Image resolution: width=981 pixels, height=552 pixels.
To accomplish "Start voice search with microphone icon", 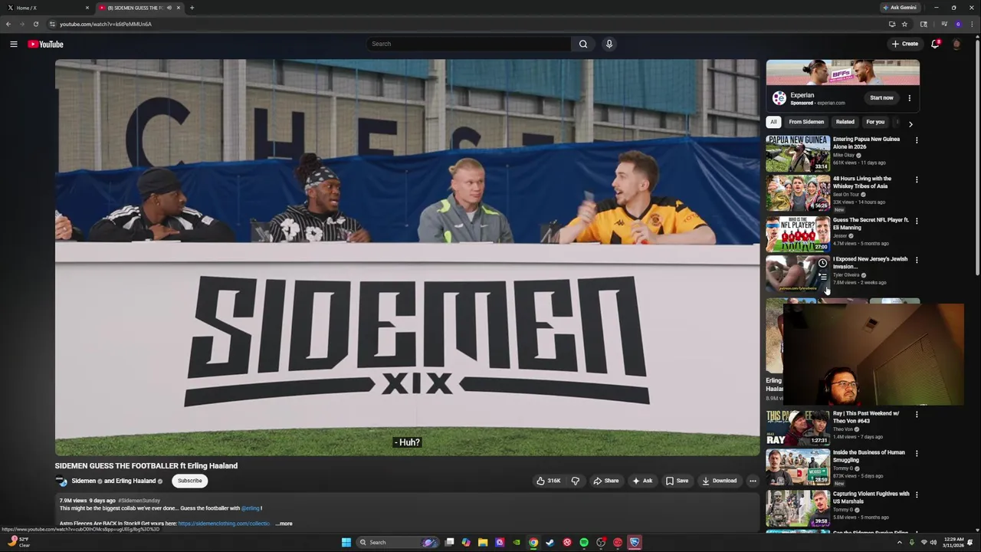I will (609, 44).
